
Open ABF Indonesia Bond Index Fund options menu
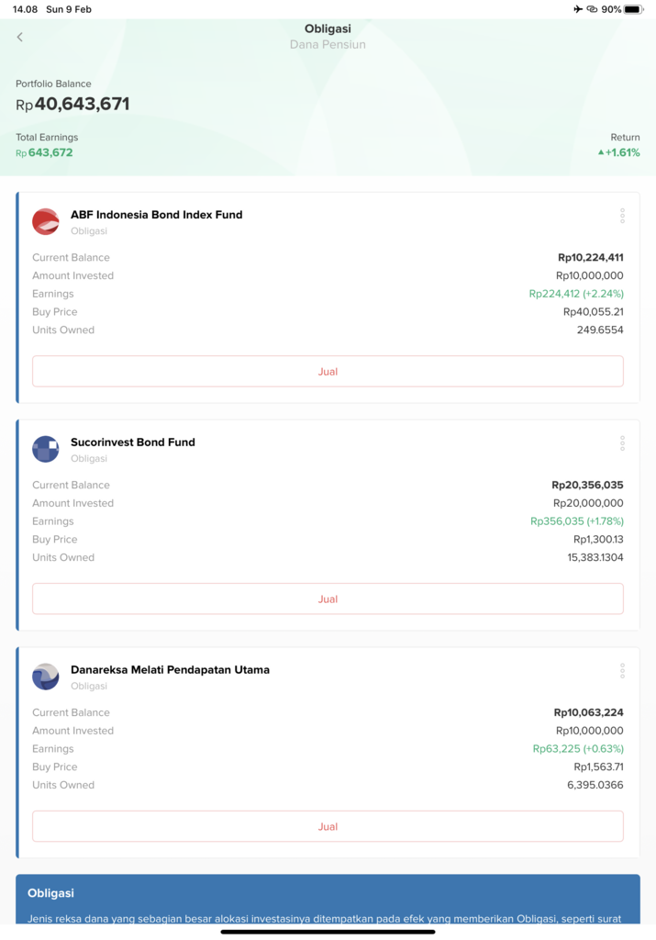click(622, 216)
